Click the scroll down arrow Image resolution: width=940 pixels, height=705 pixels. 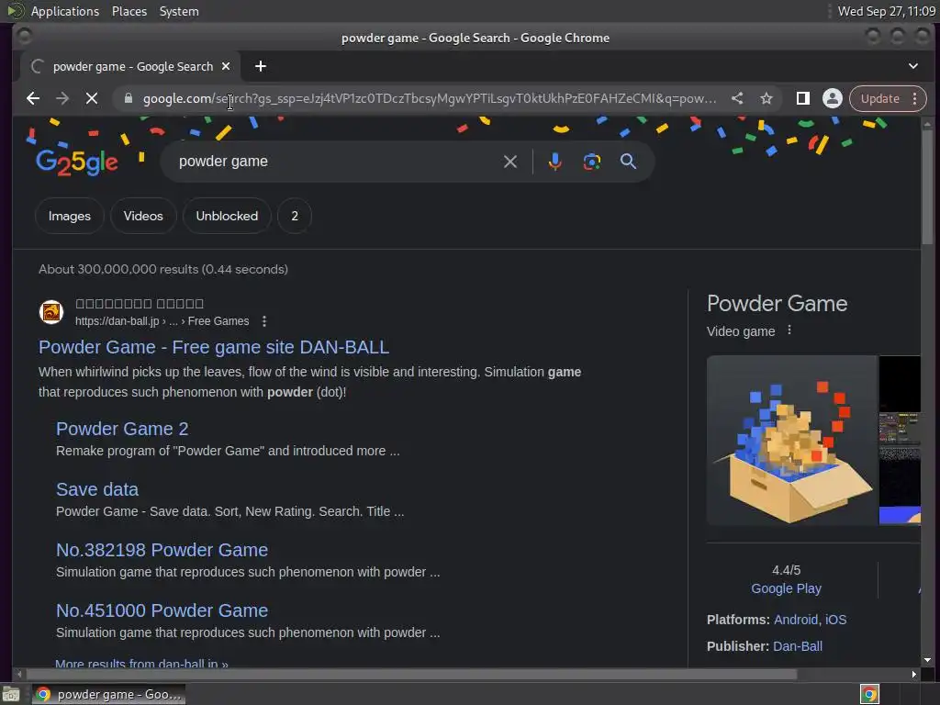(927, 660)
